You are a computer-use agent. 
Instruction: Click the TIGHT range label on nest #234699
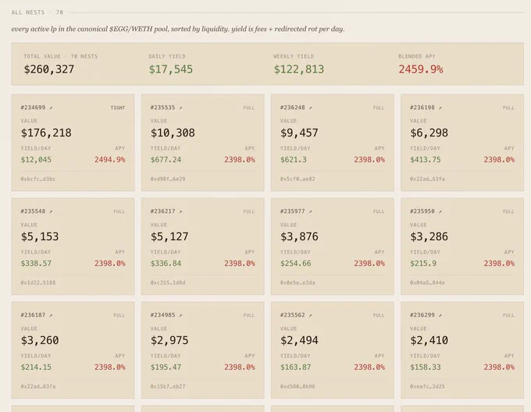coord(117,108)
